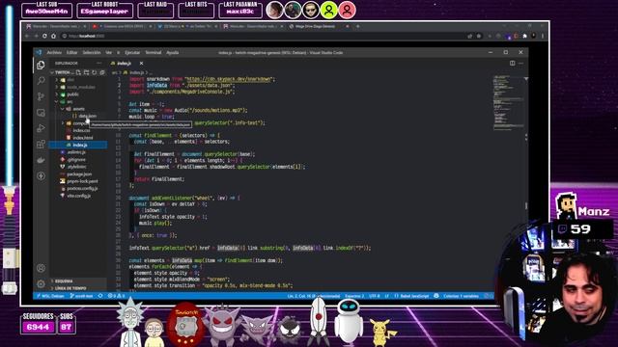Collapse the TWITCH project root section

62,72
